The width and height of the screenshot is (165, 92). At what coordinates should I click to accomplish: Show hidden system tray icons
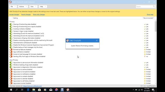pyautogui.click(x=133, y=90)
